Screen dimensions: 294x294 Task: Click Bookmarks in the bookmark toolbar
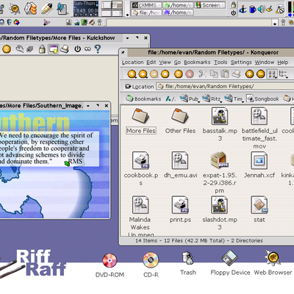[143, 98]
